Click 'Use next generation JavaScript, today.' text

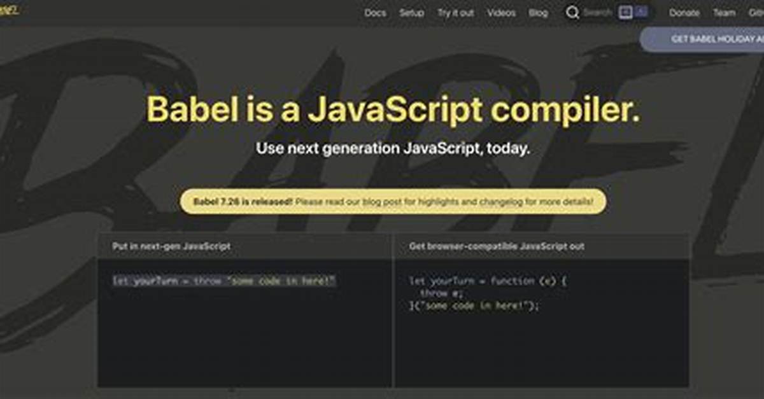point(393,150)
